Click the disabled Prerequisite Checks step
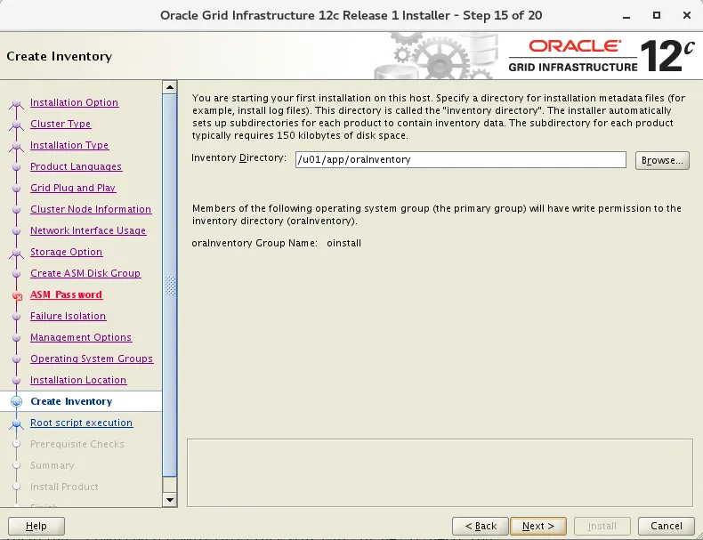 77,444
